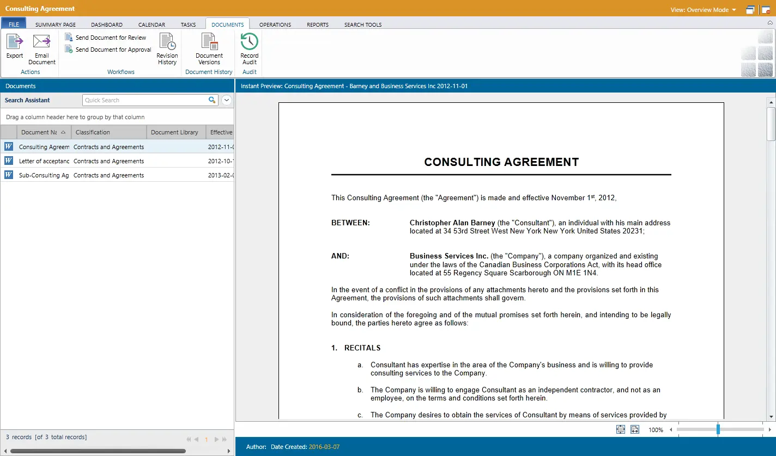Click the preview zoom slider handle
The image size is (776, 456).
(718, 429)
